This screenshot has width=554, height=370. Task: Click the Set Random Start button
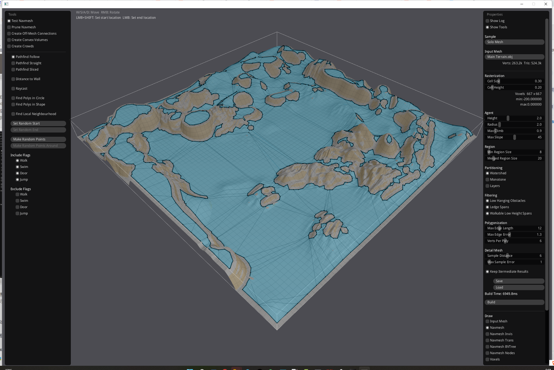38,124
